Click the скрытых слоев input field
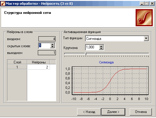 click(45, 46)
